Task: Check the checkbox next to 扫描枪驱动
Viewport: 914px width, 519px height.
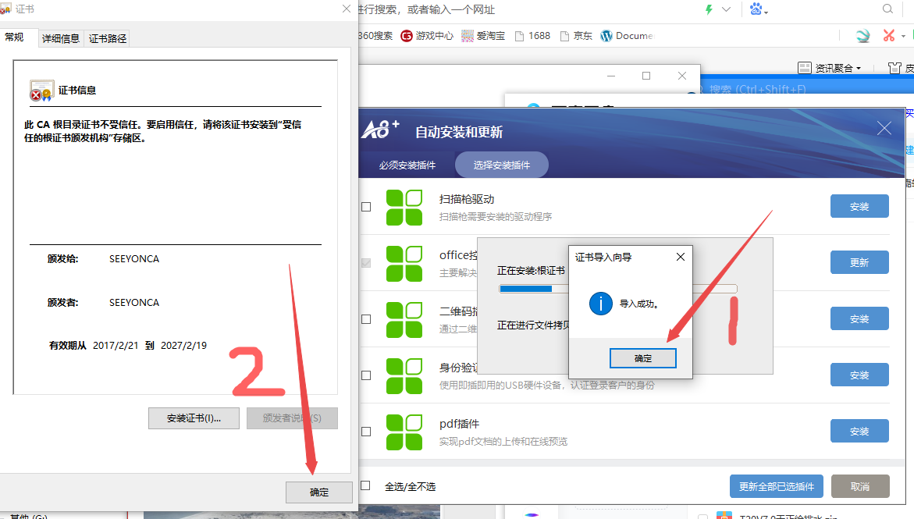Action: coord(365,206)
